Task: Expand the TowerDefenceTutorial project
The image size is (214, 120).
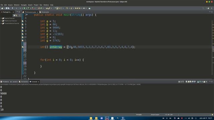Action: [x=1, y=23]
